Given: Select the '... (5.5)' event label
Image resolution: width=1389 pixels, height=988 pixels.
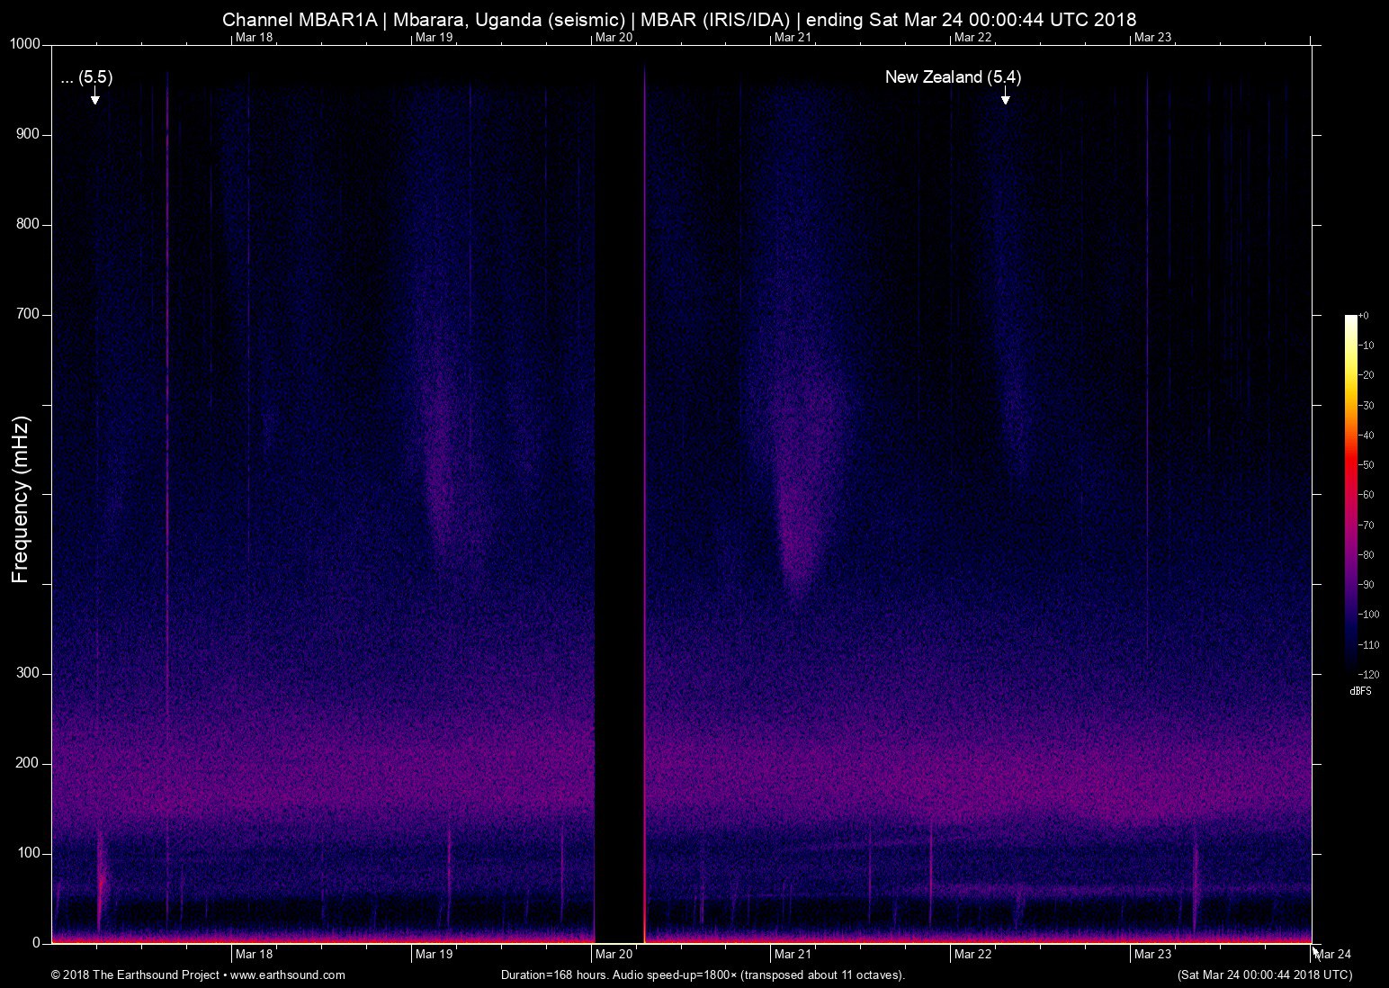Looking at the screenshot, I should click(x=86, y=77).
